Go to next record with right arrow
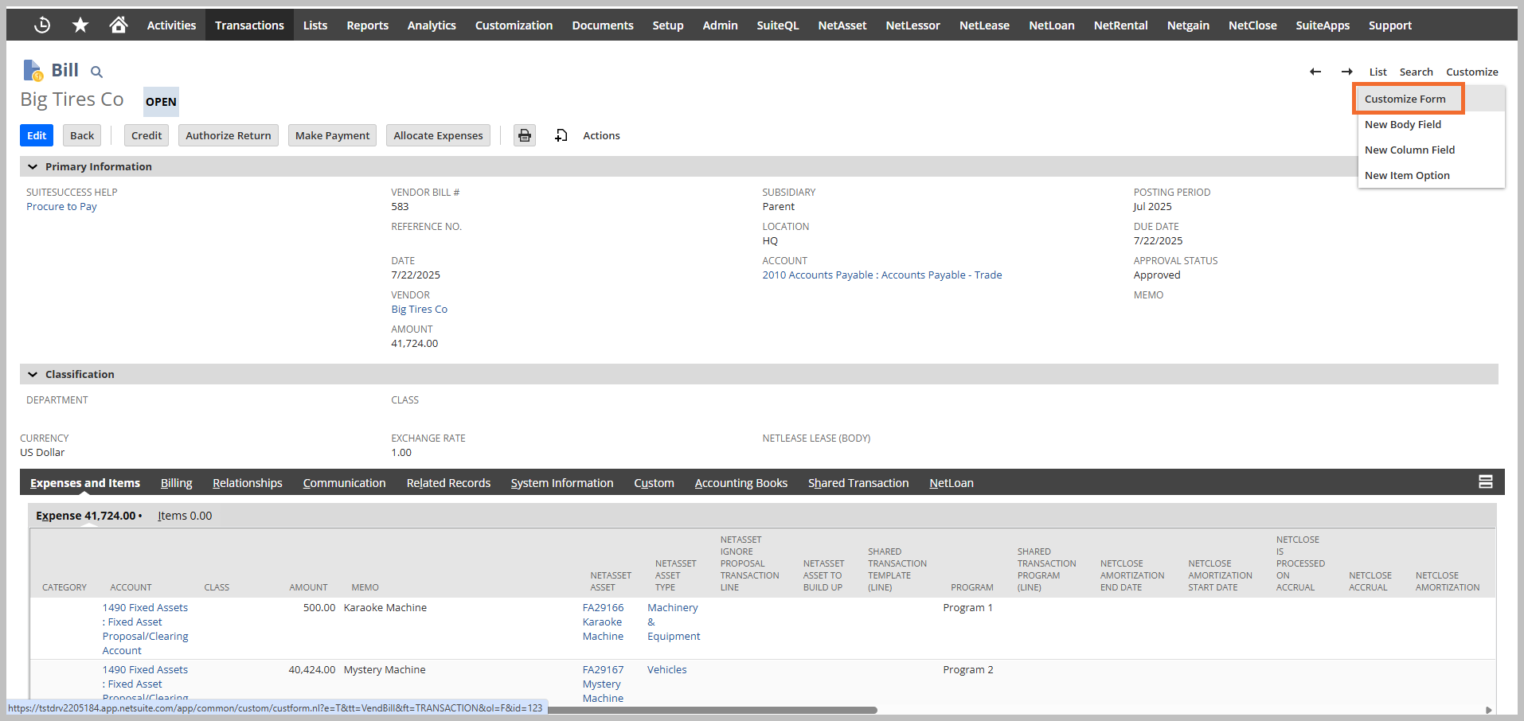This screenshot has width=1524, height=721. tap(1347, 72)
